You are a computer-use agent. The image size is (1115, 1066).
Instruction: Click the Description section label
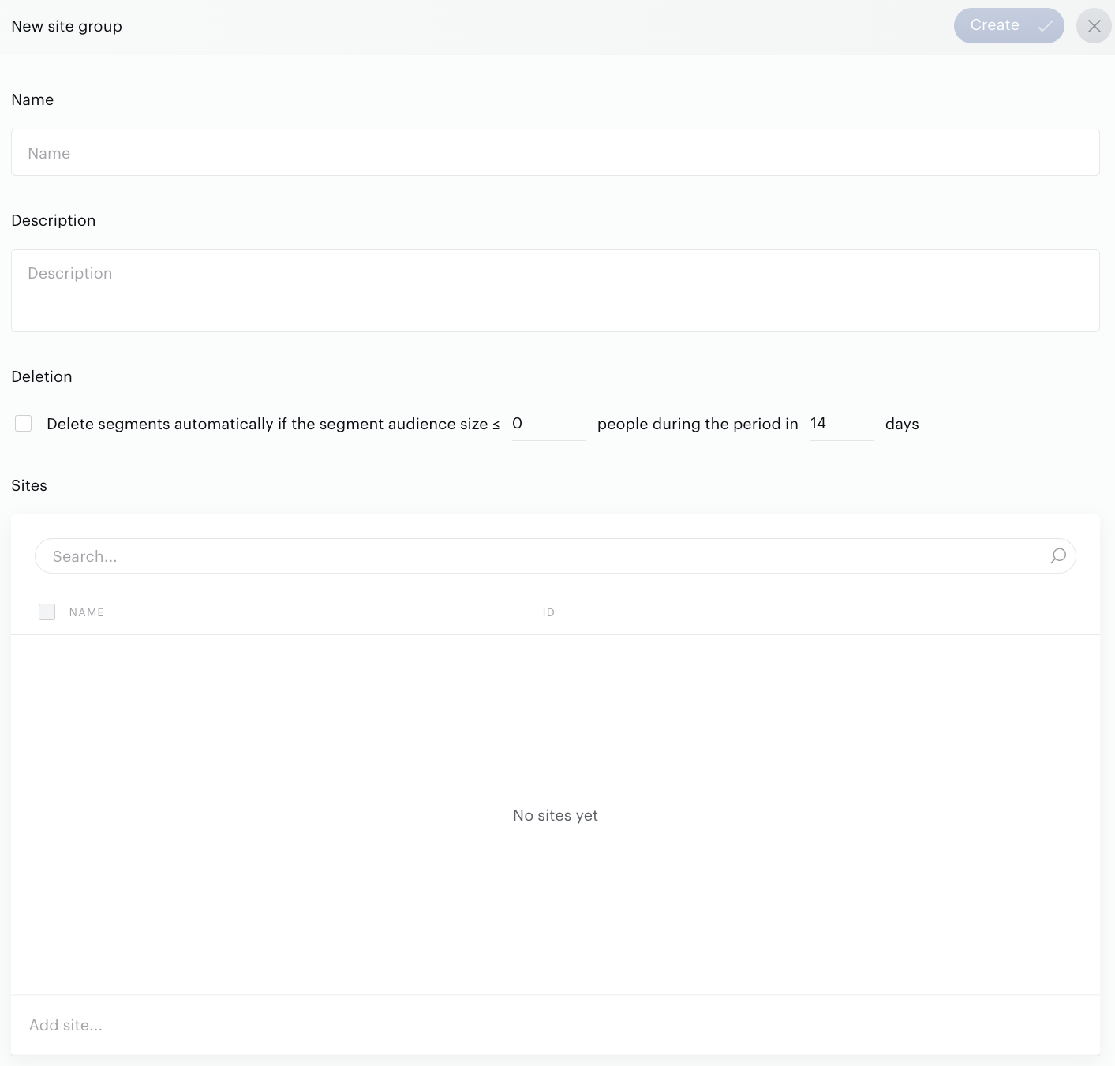[x=54, y=220]
